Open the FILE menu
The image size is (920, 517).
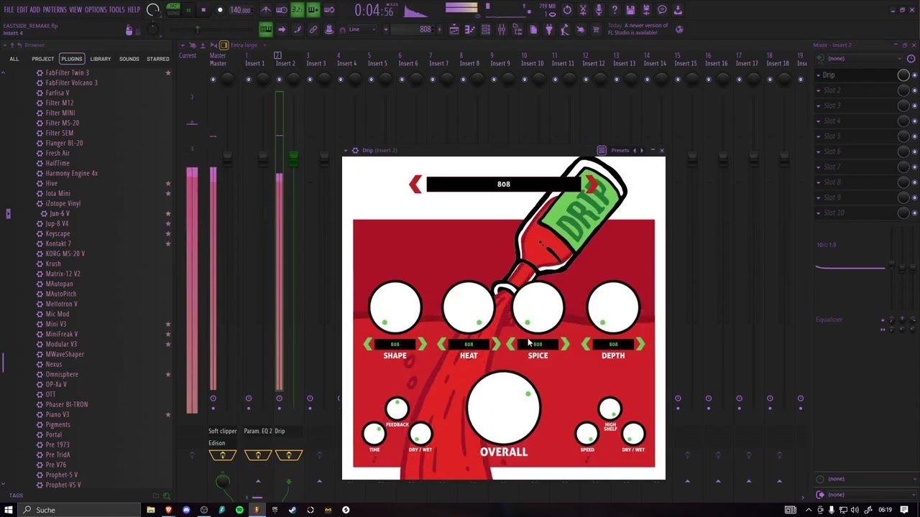click(9, 10)
